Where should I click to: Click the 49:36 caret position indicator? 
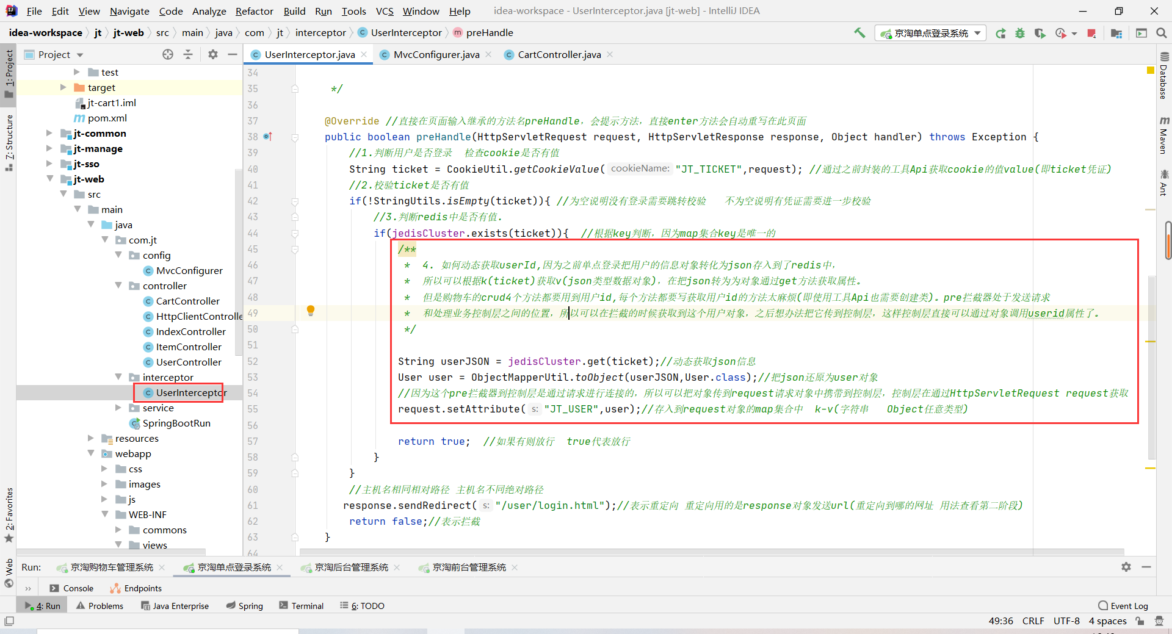[x=1000, y=621]
